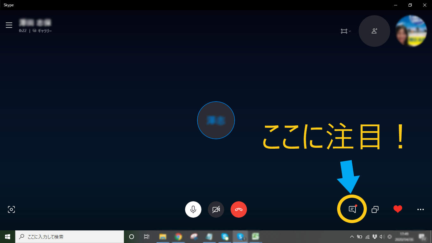Open Windows Task View
Viewport: 432px width, 243px height.
(x=147, y=237)
